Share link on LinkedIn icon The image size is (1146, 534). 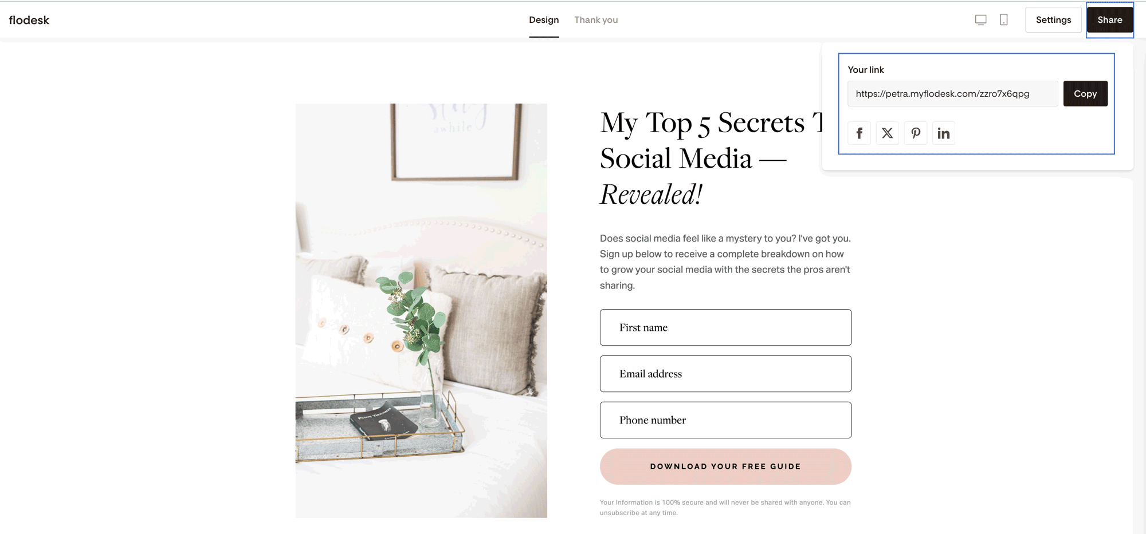pyautogui.click(x=944, y=133)
